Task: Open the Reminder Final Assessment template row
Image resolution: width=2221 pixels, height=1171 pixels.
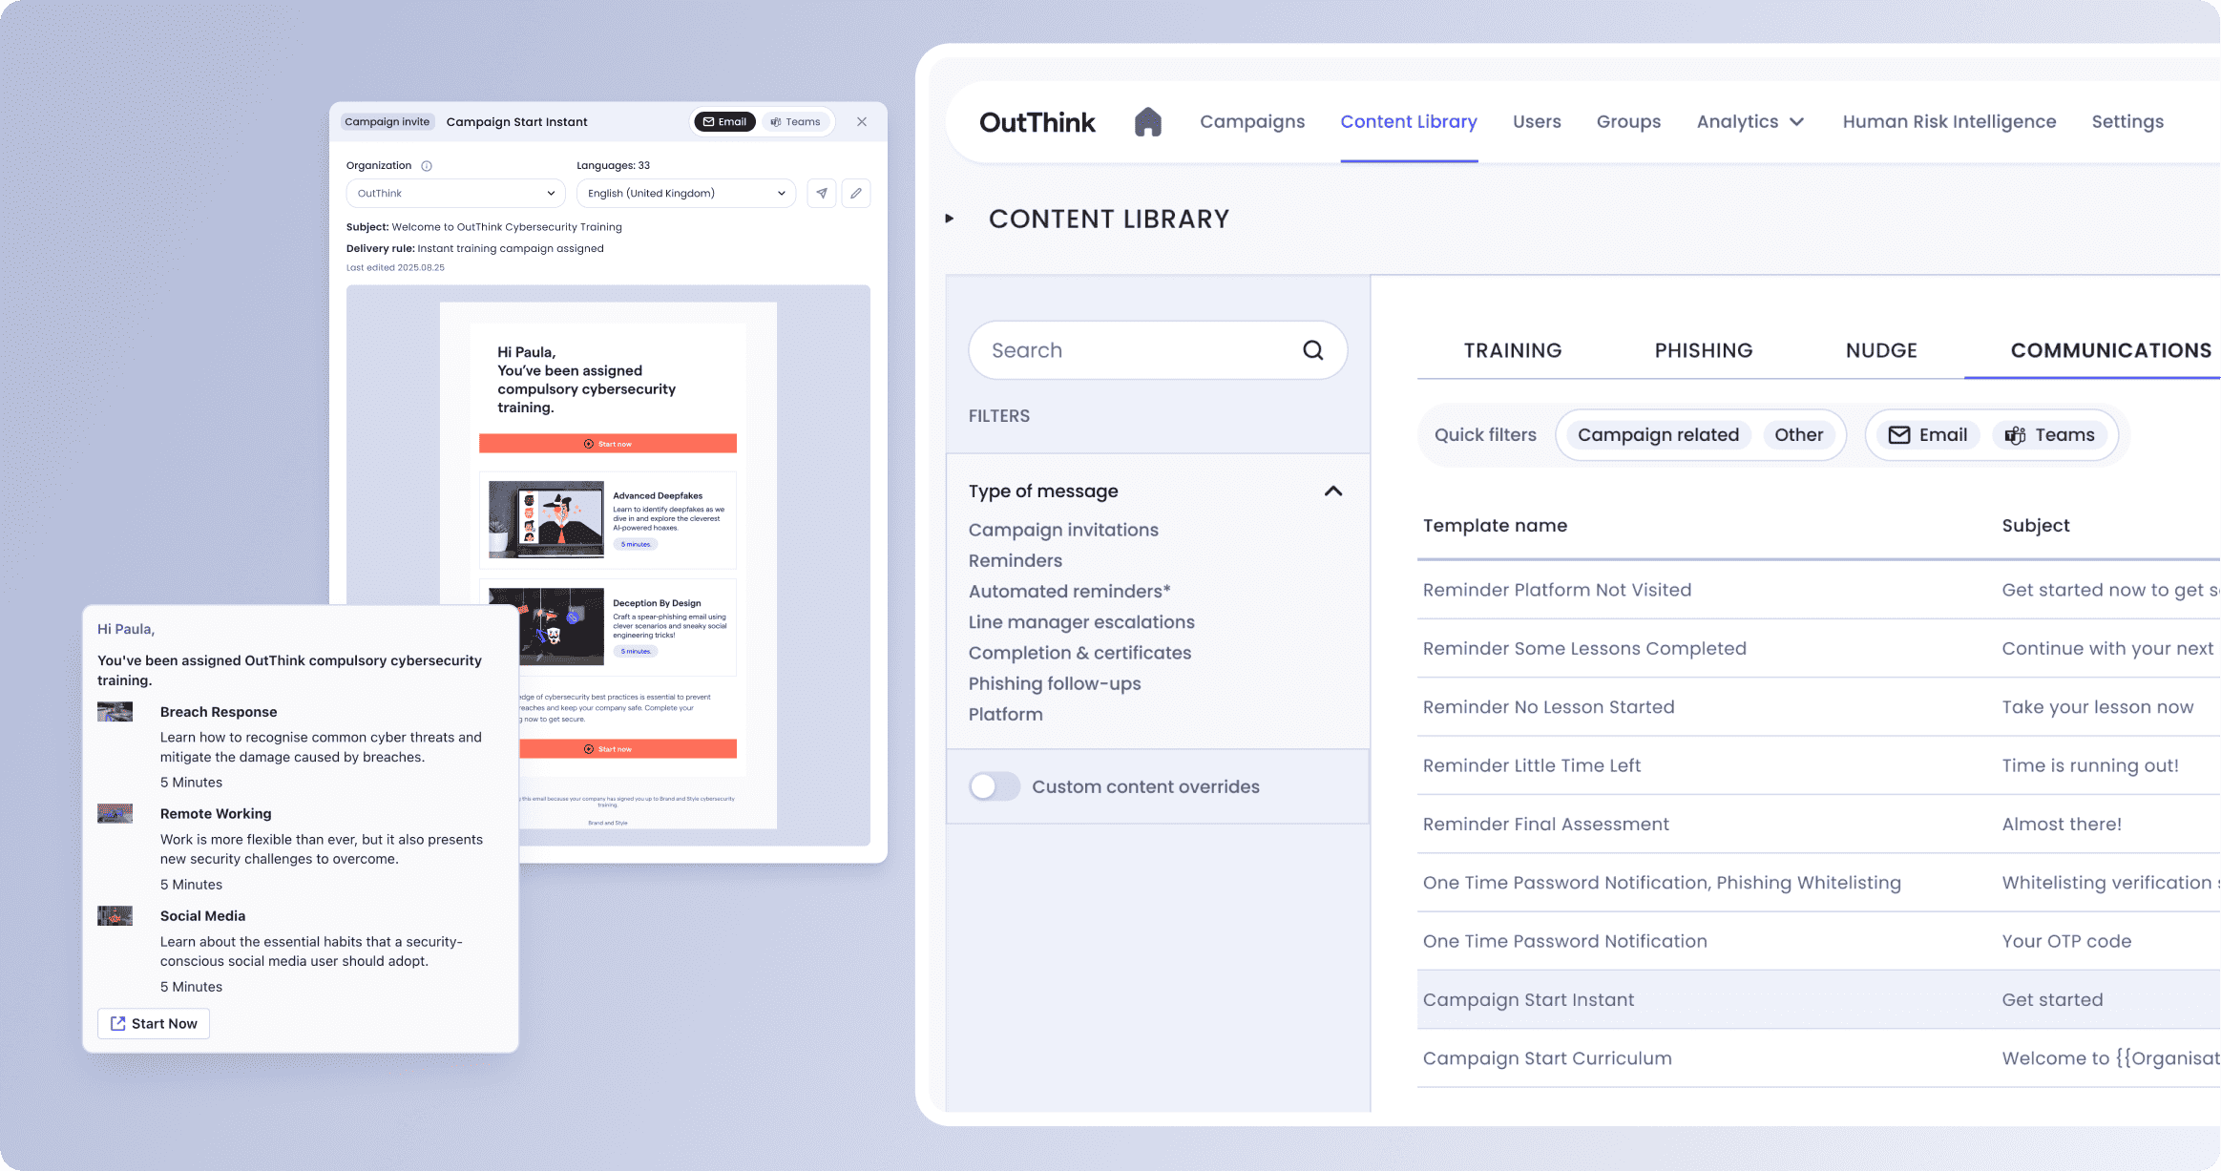Action: pos(1545,824)
